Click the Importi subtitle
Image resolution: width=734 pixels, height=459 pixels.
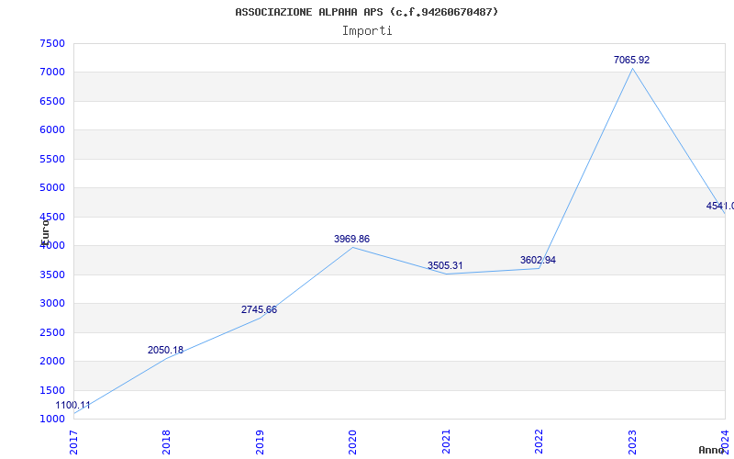coord(367,31)
